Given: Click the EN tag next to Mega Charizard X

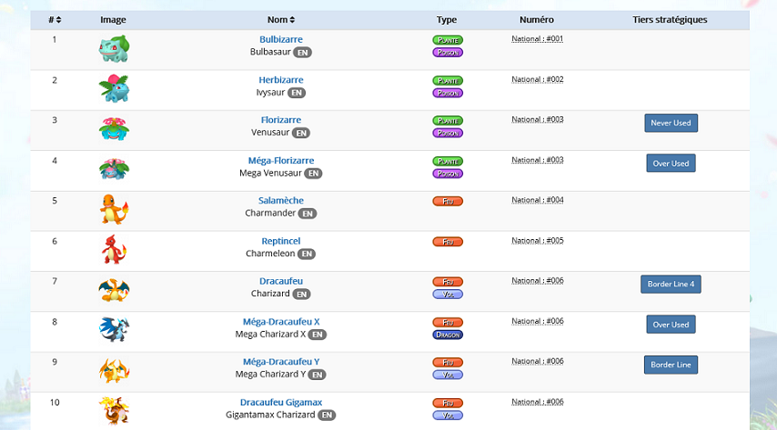Looking at the screenshot, I should click(x=318, y=335).
